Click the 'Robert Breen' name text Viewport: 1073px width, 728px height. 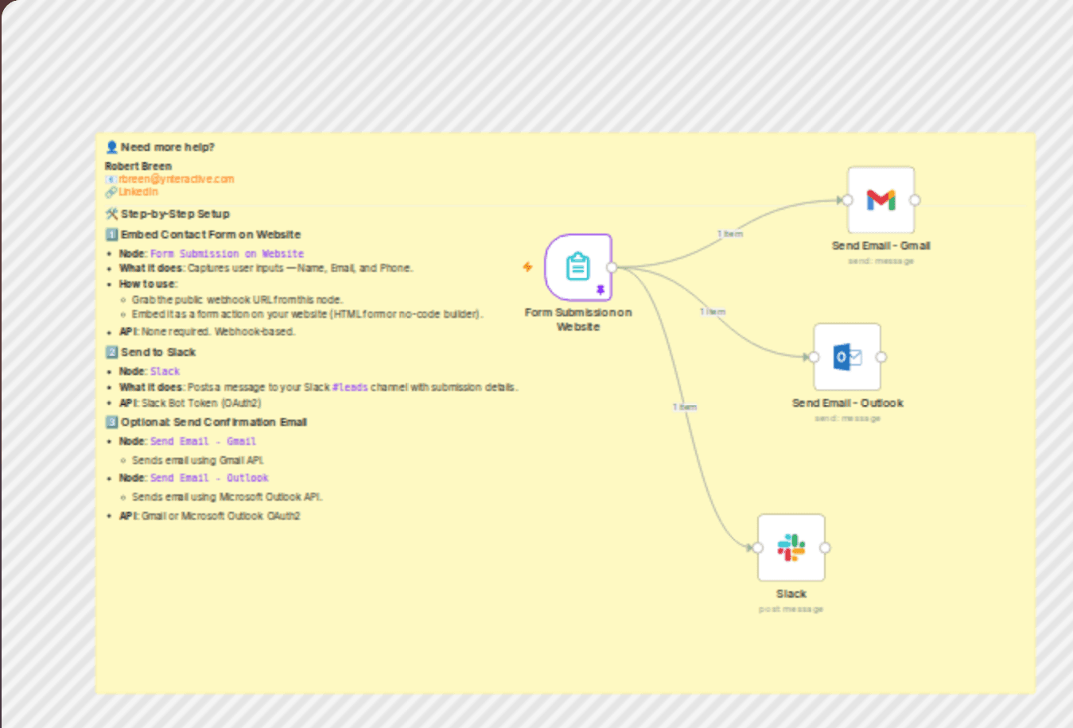pos(138,166)
